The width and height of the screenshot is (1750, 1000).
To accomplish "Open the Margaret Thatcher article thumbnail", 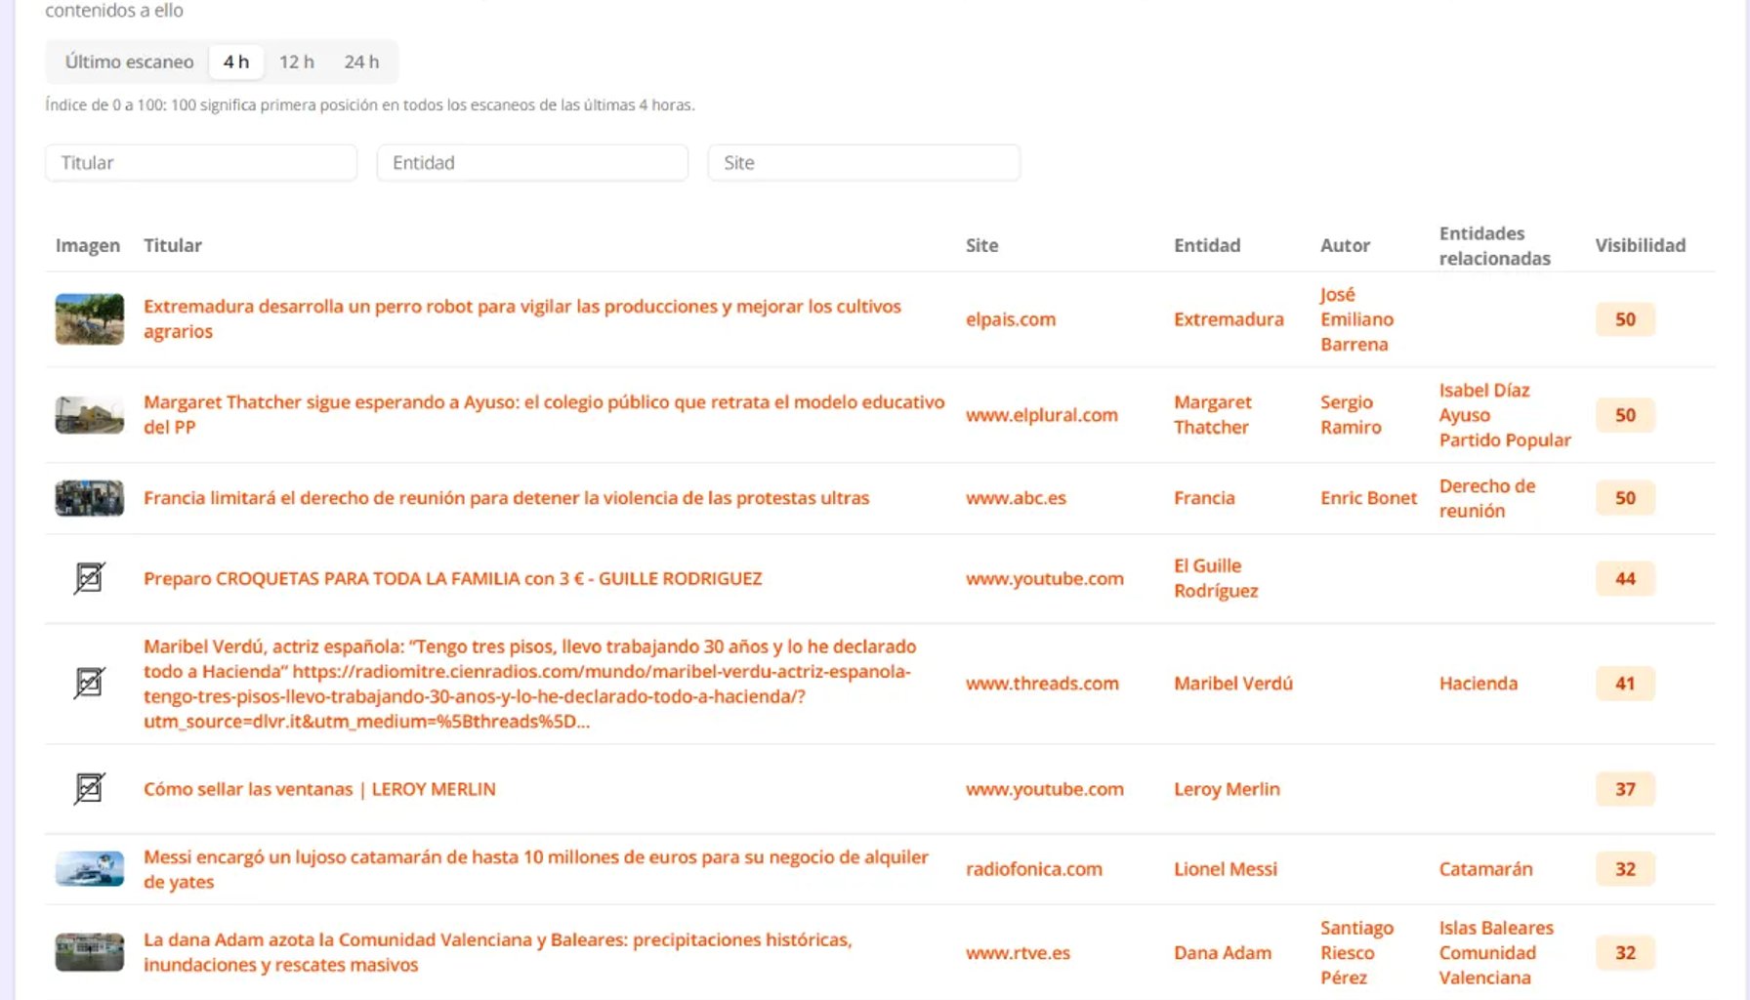I will click(x=89, y=415).
